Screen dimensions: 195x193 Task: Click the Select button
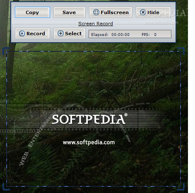[x=70, y=34]
